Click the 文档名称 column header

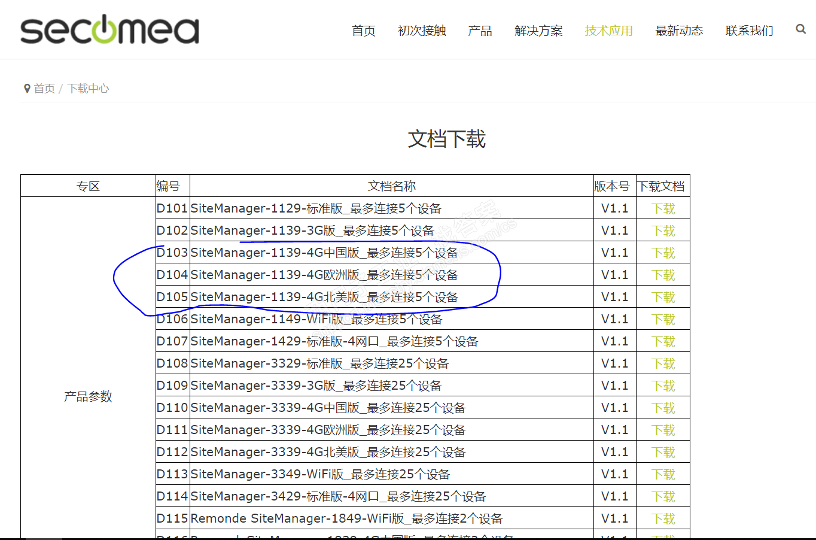[392, 186]
